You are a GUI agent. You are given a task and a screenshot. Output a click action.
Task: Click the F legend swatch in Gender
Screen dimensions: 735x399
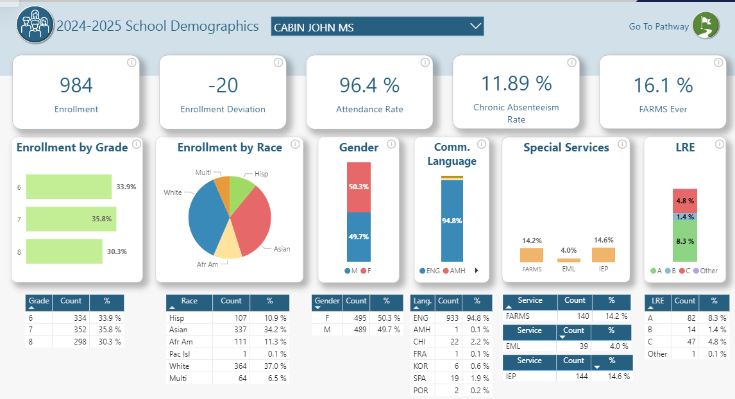(x=363, y=271)
